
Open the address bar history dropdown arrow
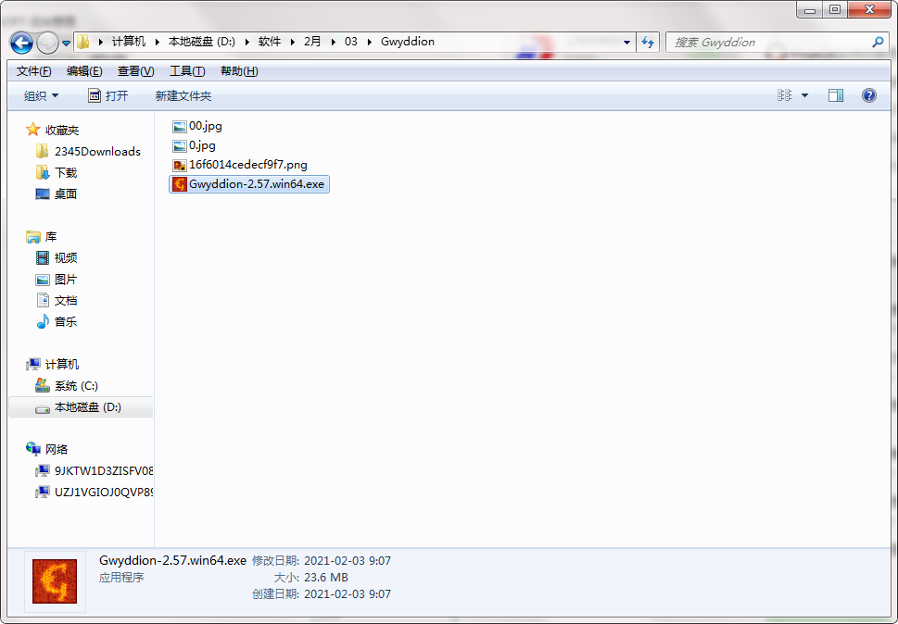coord(627,42)
